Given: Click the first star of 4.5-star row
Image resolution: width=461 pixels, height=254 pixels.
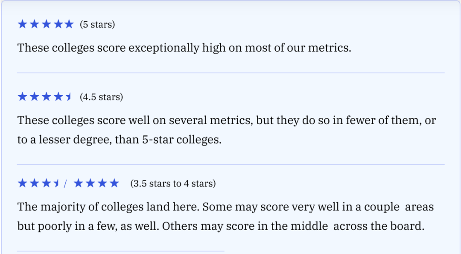Looking at the screenshot, I should (23, 96).
